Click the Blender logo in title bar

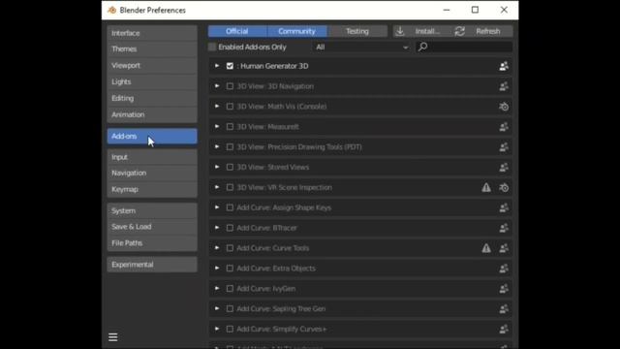pyautogui.click(x=112, y=10)
